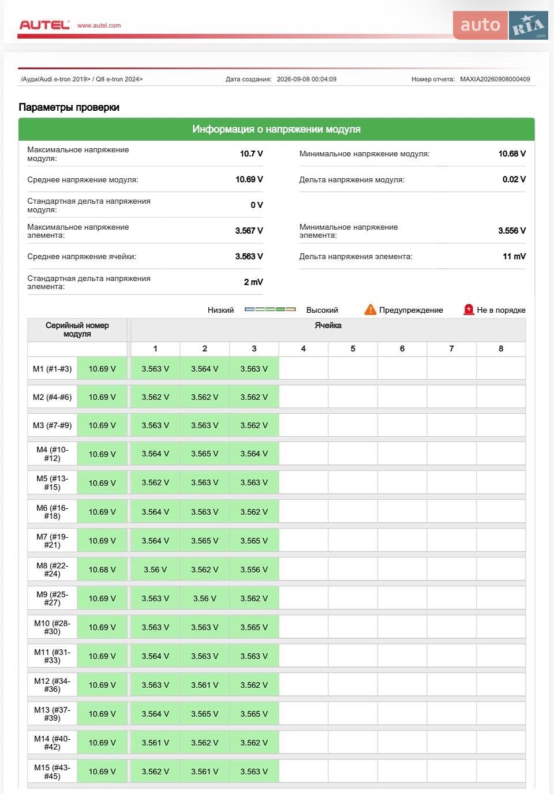This screenshot has height=794, width=554.
Task: Select the 'Параметры проверки' heading
Action: [69, 107]
